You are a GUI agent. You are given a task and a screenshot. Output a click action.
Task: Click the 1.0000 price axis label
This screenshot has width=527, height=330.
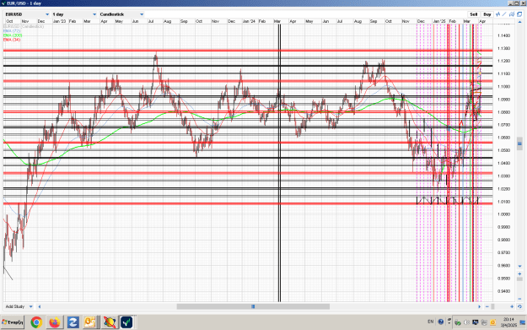coord(503,214)
